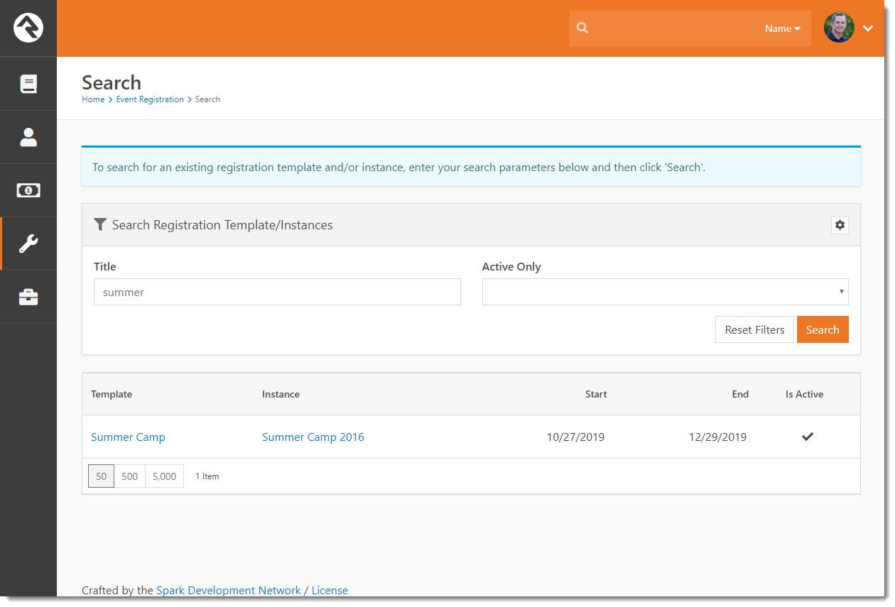
Task: Sort by Start column header
Action: [596, 394]
